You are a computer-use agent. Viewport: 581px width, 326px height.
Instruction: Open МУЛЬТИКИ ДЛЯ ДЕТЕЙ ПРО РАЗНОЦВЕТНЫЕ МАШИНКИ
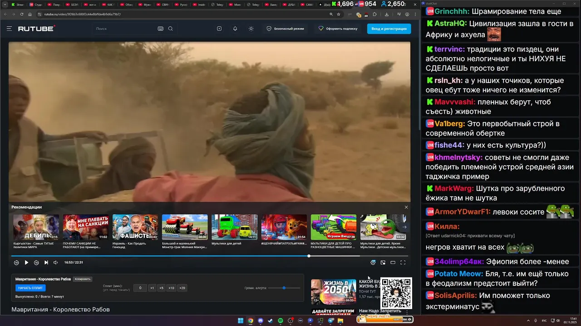(334, 227)
